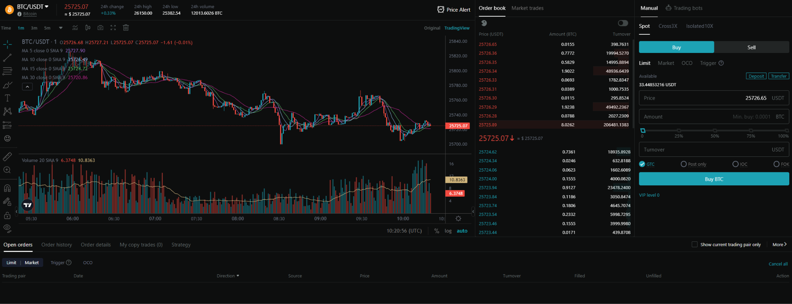The height and width of the screenshot is (304, 792).
Task: Open the Order history tab
Action: [56, 245]
